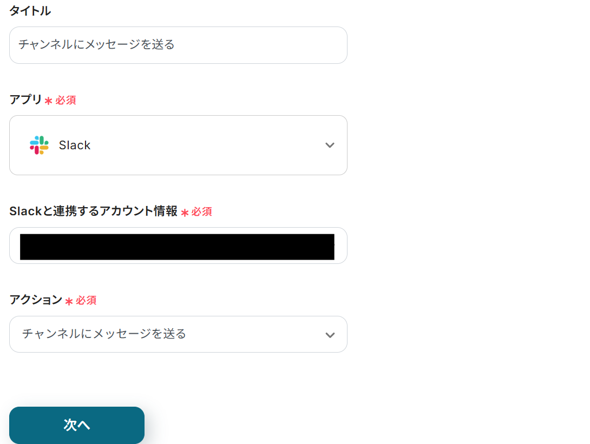This screenshot has width=590, height=444.
Task: Click the タイトル label
Action: pyautogui.click(x=30, y=11)
